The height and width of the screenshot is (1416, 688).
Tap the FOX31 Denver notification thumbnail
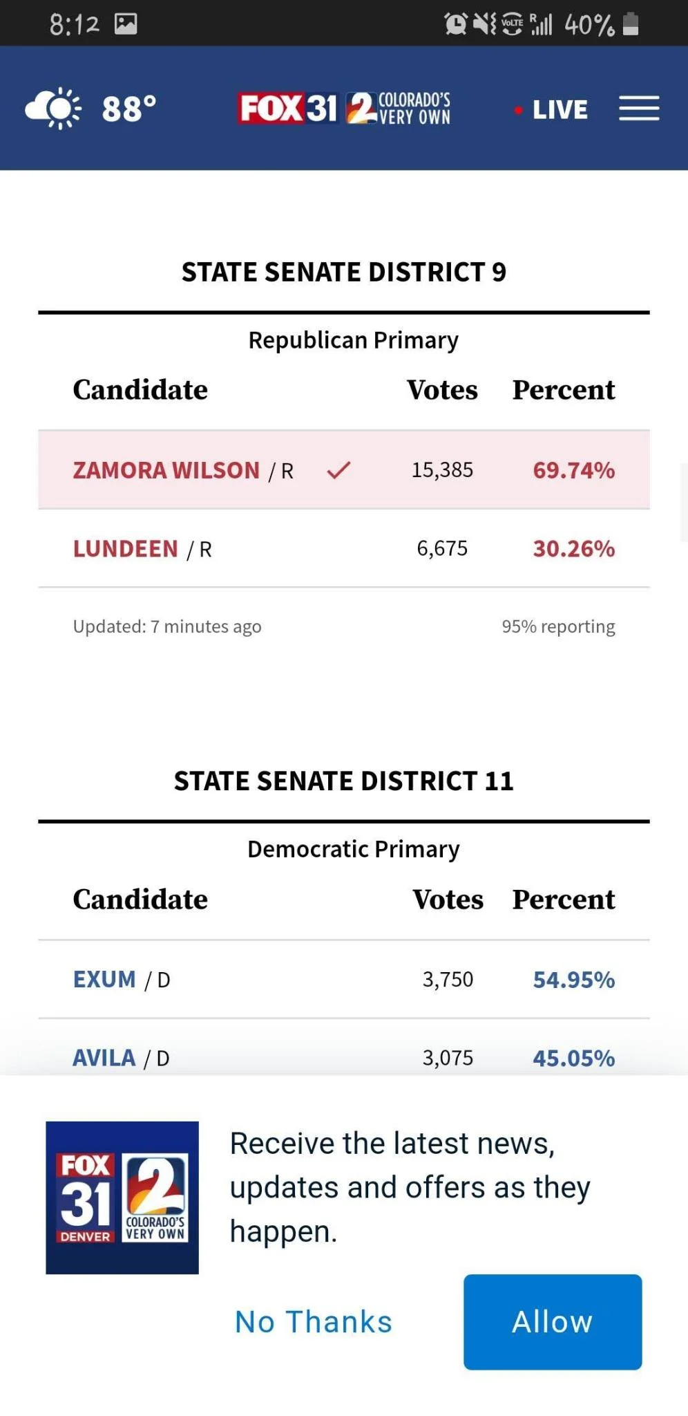[122, 1197]
